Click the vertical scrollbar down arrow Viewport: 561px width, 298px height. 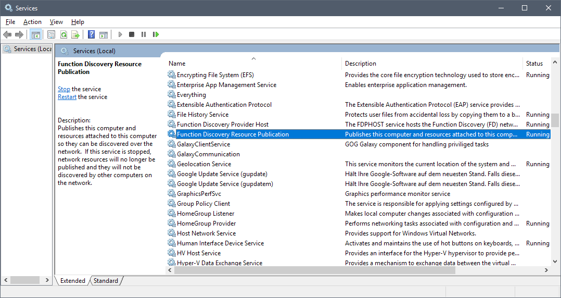coord(555,262)
